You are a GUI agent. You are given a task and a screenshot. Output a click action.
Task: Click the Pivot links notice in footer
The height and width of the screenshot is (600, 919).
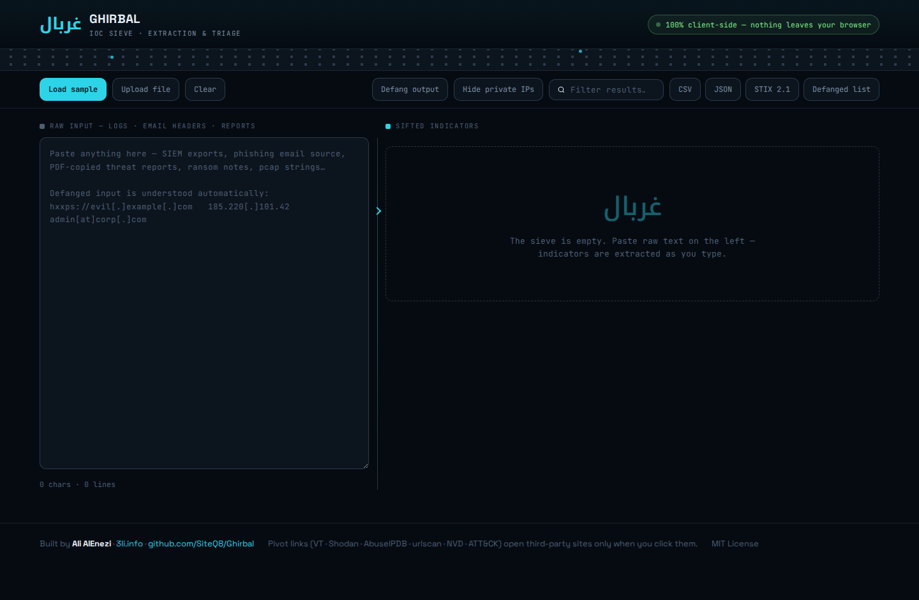(x=482, y=544)
